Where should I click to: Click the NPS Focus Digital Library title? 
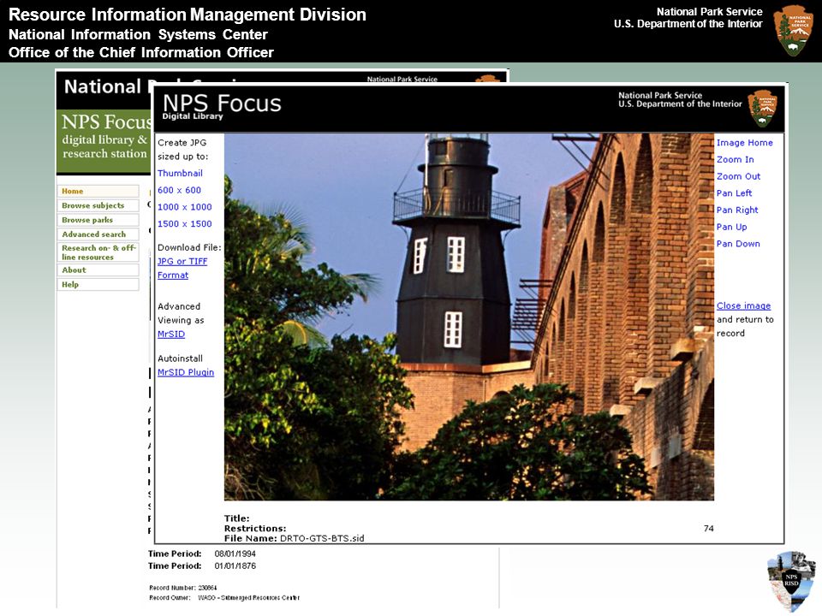click(x=221, y=106)
